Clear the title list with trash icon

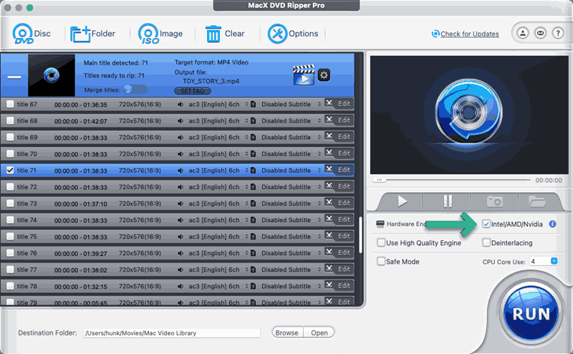(x=213, y=34)
